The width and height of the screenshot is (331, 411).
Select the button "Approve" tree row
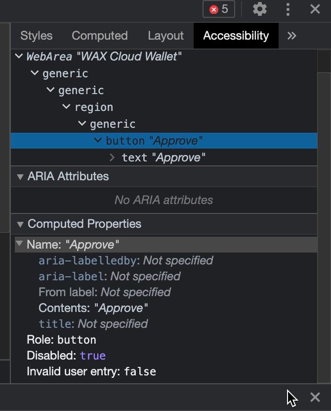(x=154, y=141)
